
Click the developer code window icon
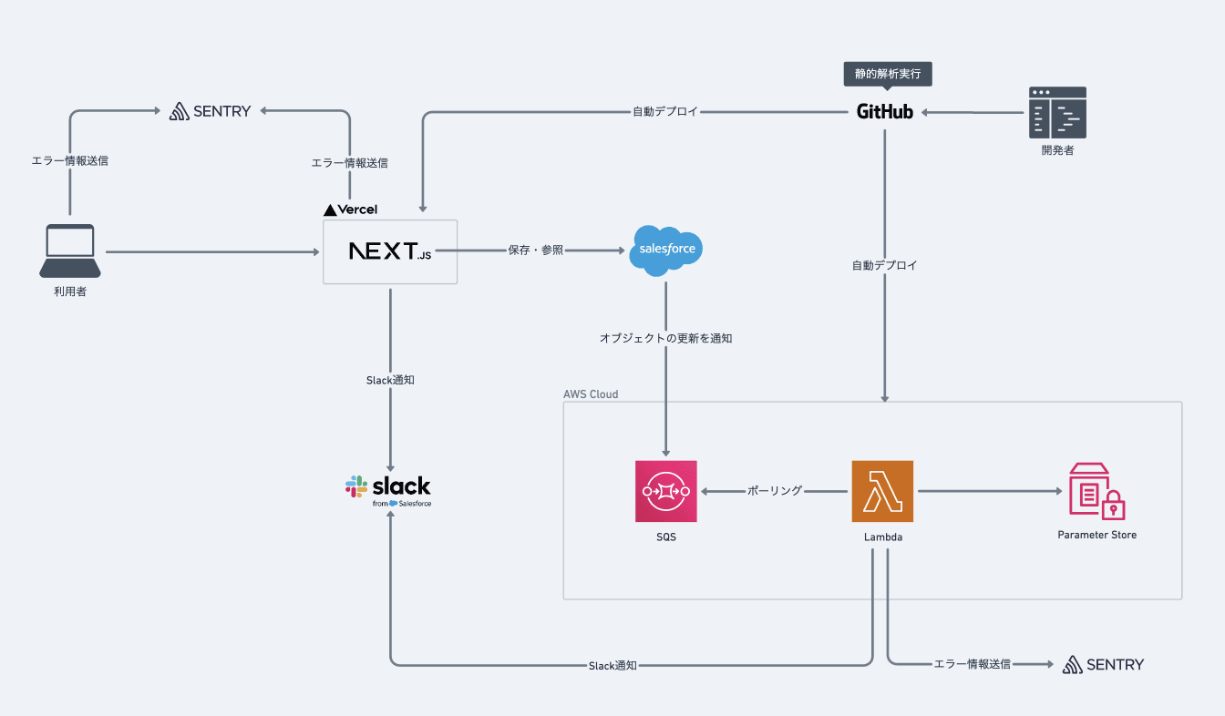pos(1057,112)
